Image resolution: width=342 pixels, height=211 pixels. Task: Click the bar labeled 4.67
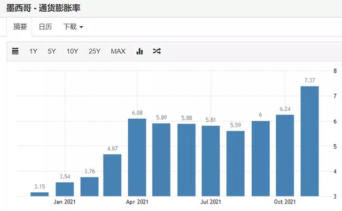112,175
